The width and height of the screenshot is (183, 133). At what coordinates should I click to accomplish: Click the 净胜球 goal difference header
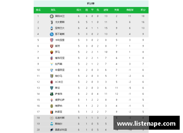coord(130,10)
